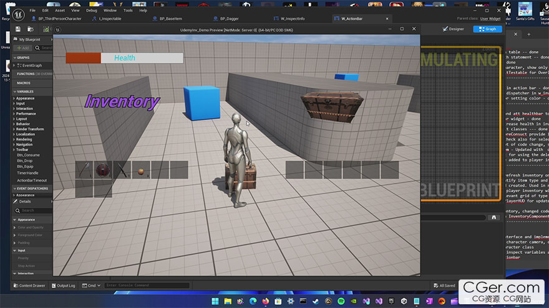Screen dimensions: 549x308
Task: Click the Details panel search field
Action: point(34,210)
